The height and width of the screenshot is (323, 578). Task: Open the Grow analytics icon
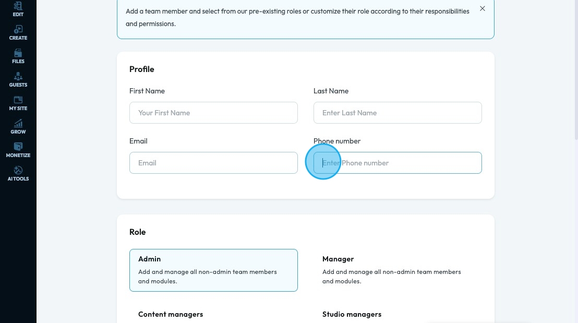tap(18, 126)
